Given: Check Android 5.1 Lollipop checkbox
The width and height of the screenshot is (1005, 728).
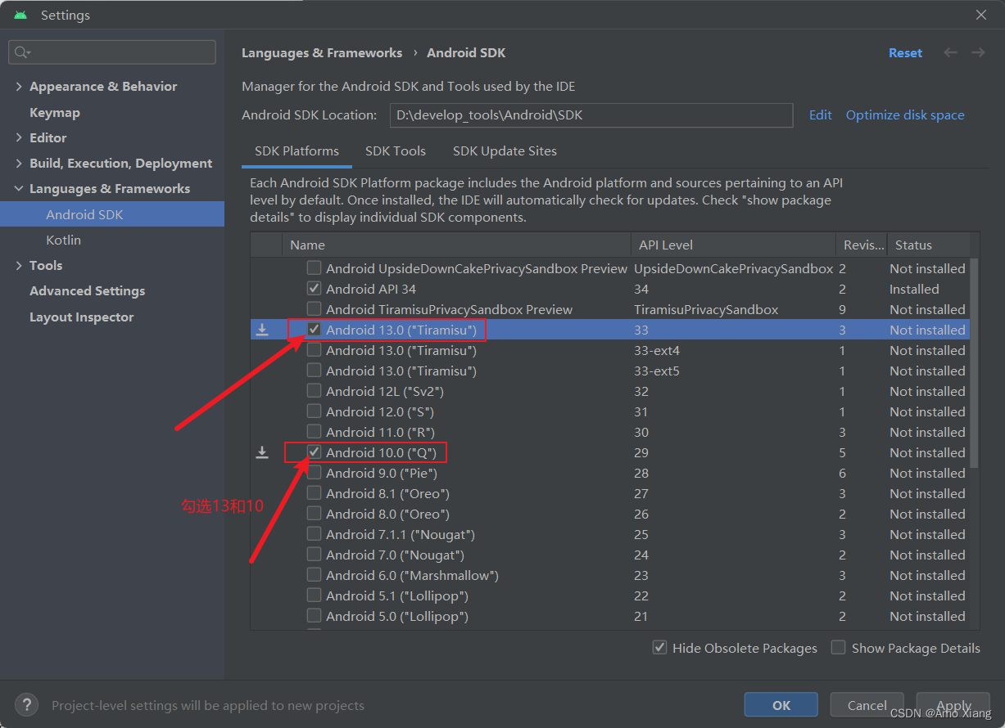Looking at the screenshot, I should coord(314,595).
